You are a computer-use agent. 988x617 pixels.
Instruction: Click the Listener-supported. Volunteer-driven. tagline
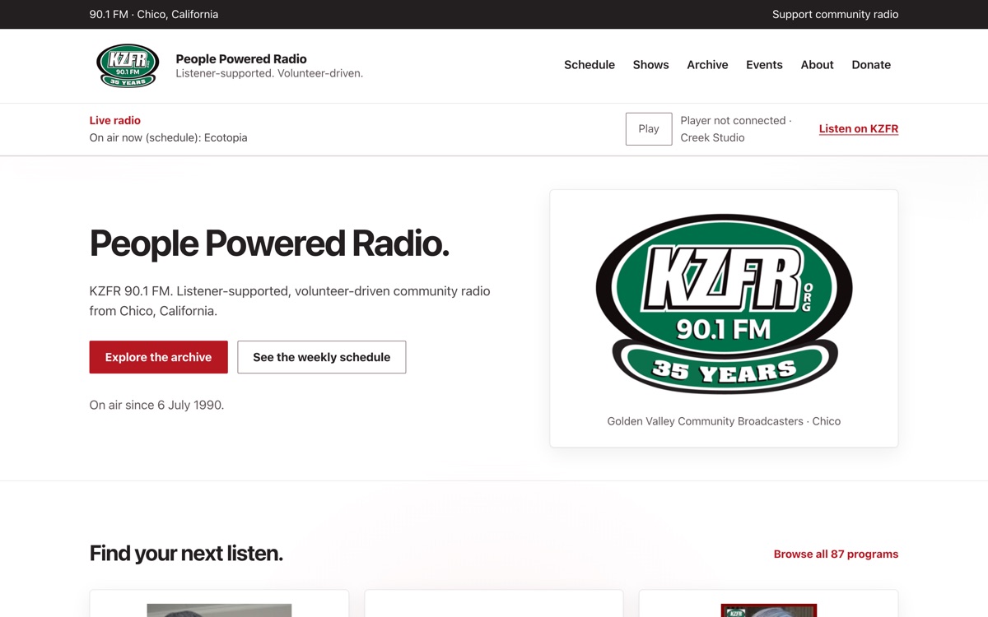click(x=269, y=73)
